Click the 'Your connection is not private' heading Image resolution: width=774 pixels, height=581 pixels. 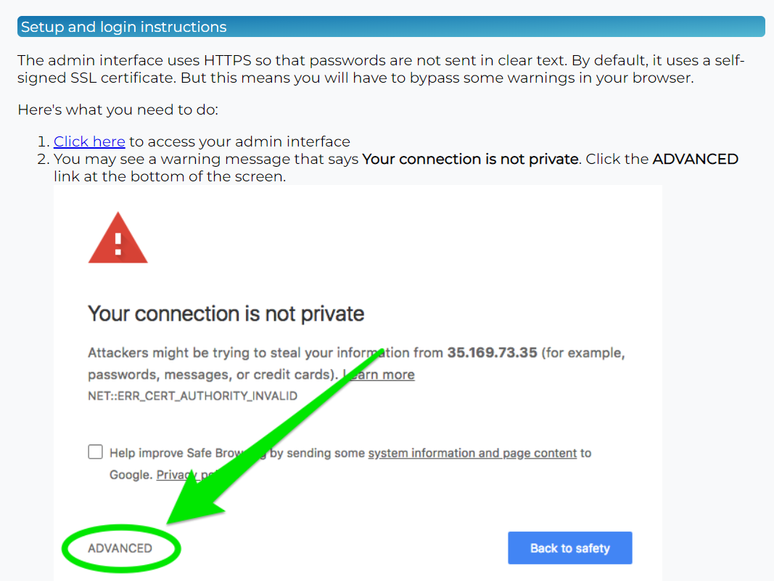pos(226,314)
